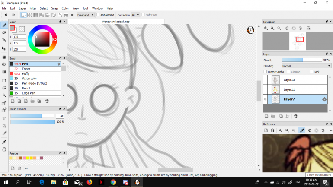Viewport: 333px width, 187px height.
Task: Select the Eraser tool in left toolbar
Action: tap(4, 32)
